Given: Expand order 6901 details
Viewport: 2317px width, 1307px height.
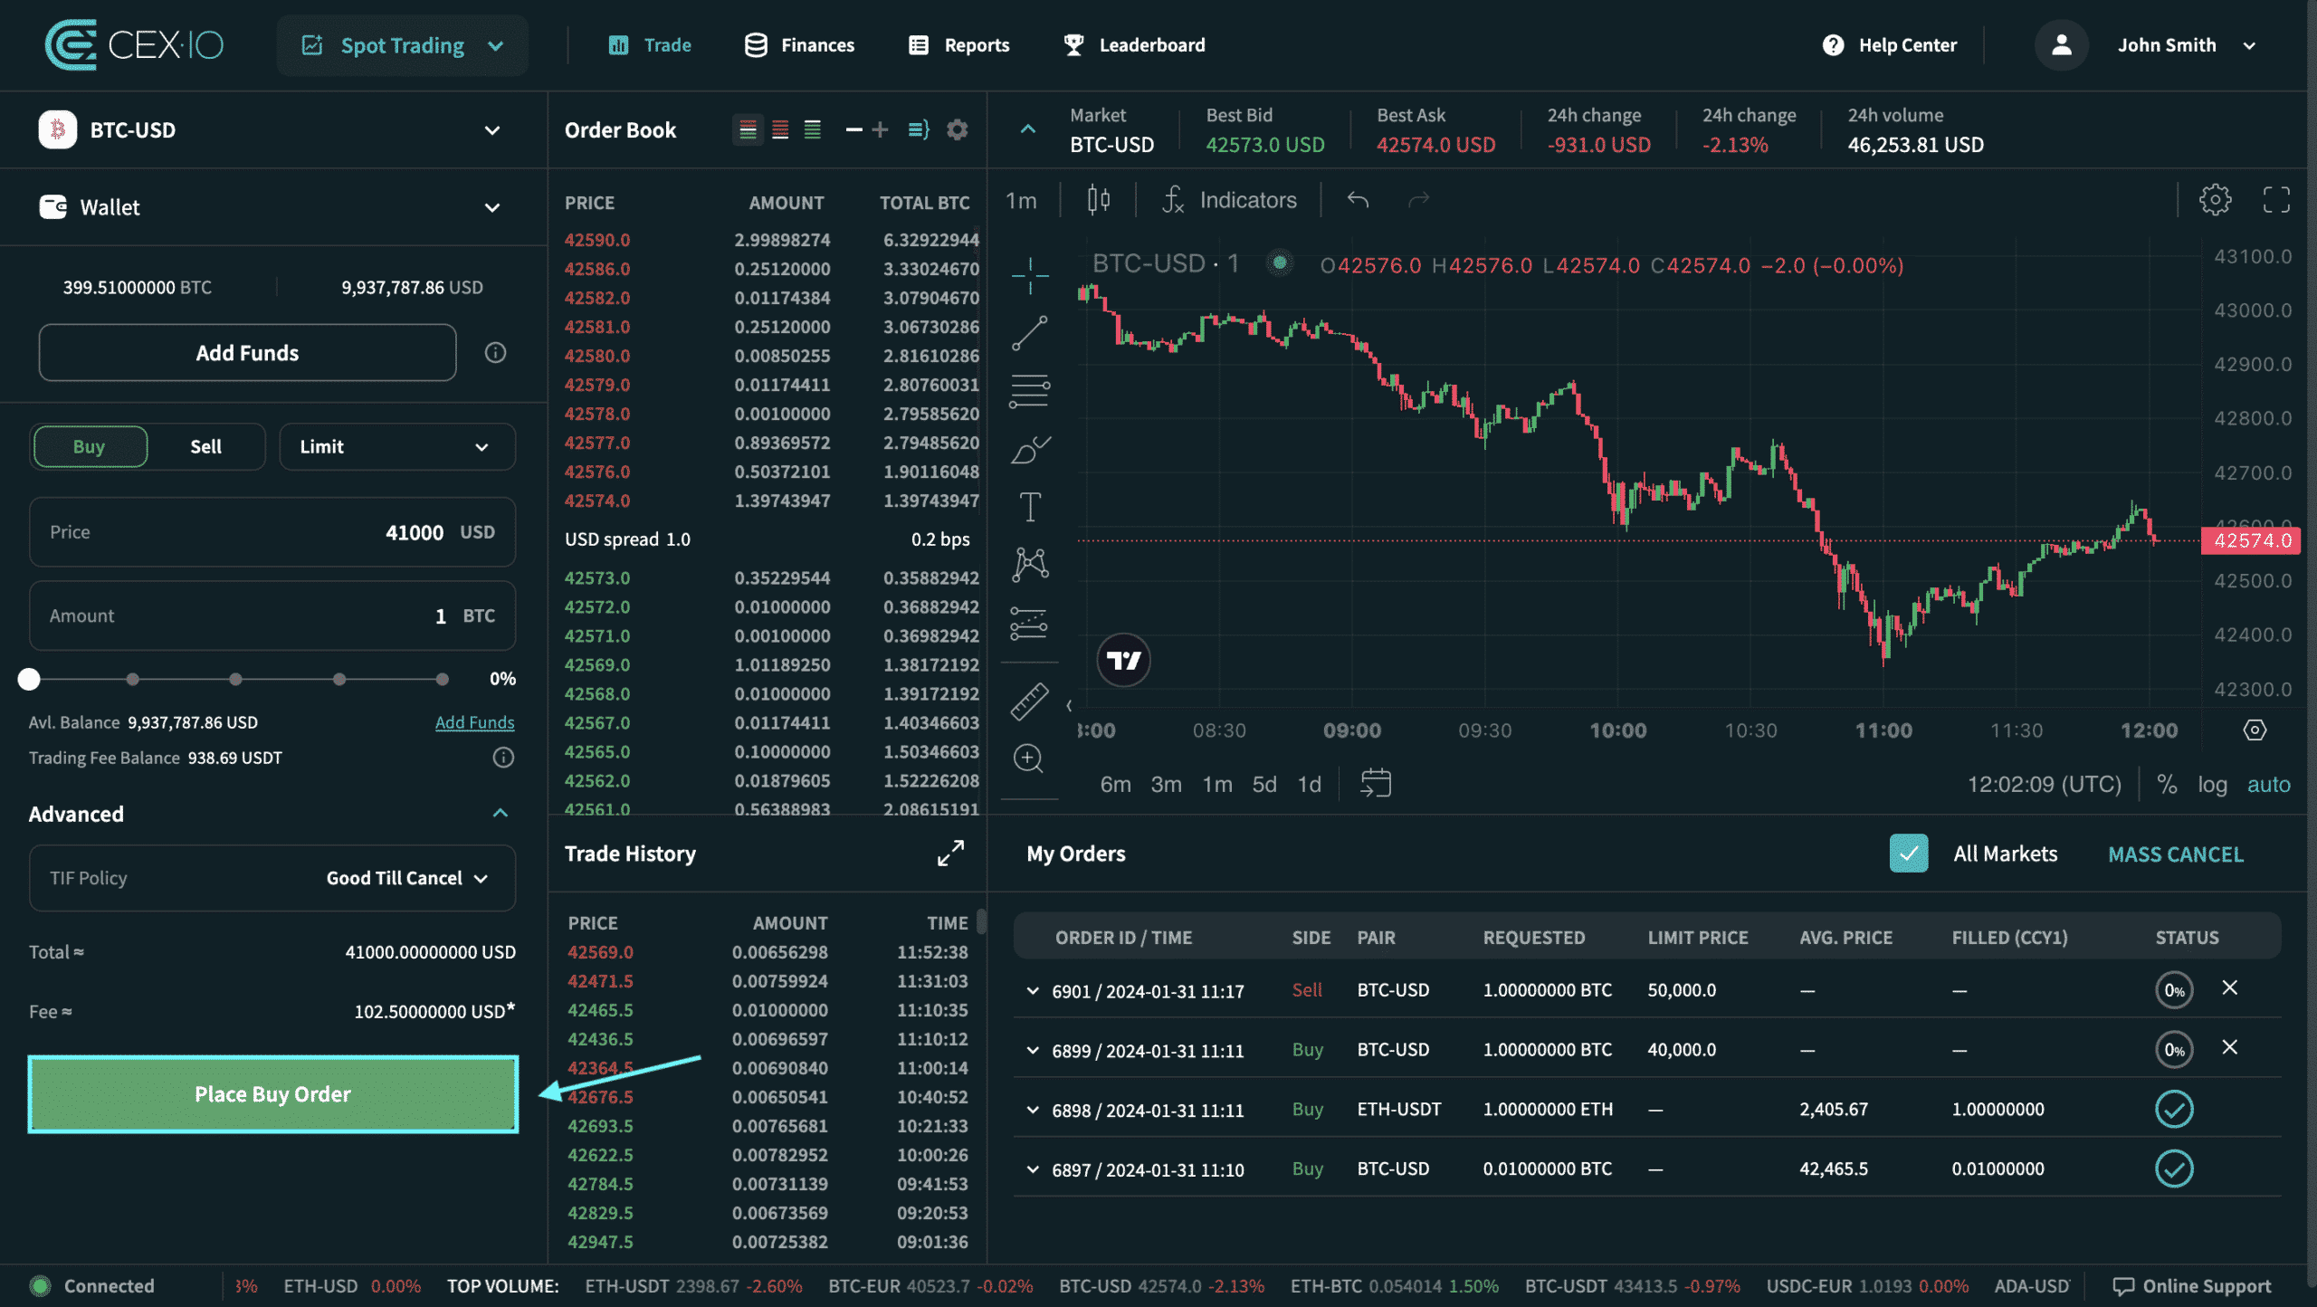Looking at the screenshot, I should point(1033,990).
